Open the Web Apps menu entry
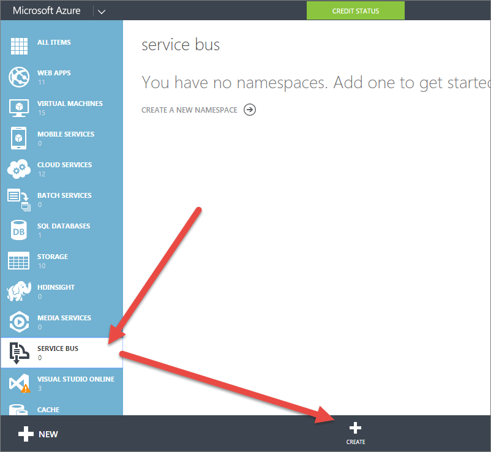 pos(62,77)
